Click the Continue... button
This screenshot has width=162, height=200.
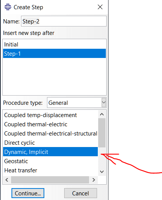(28, 193)
